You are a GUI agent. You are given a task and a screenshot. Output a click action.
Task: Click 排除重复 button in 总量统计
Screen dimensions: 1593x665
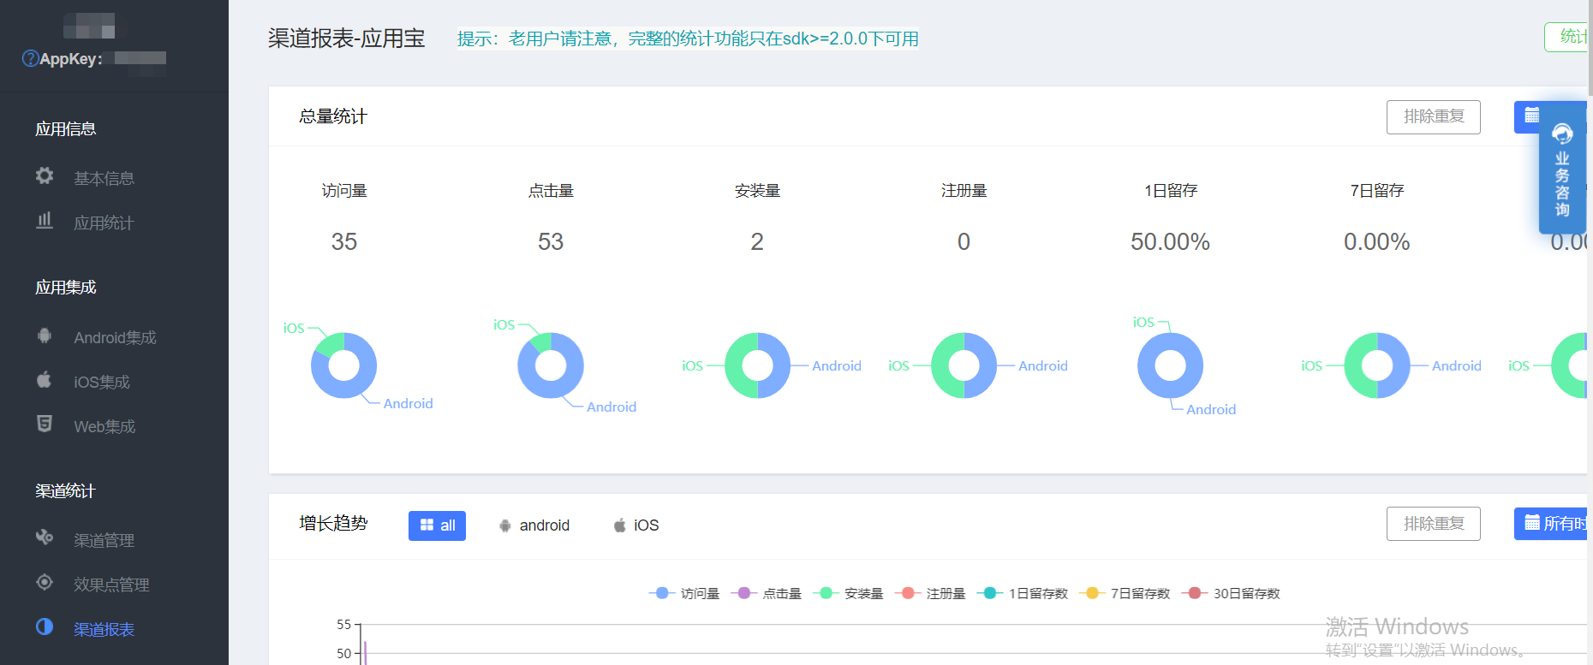(1434, 116)
